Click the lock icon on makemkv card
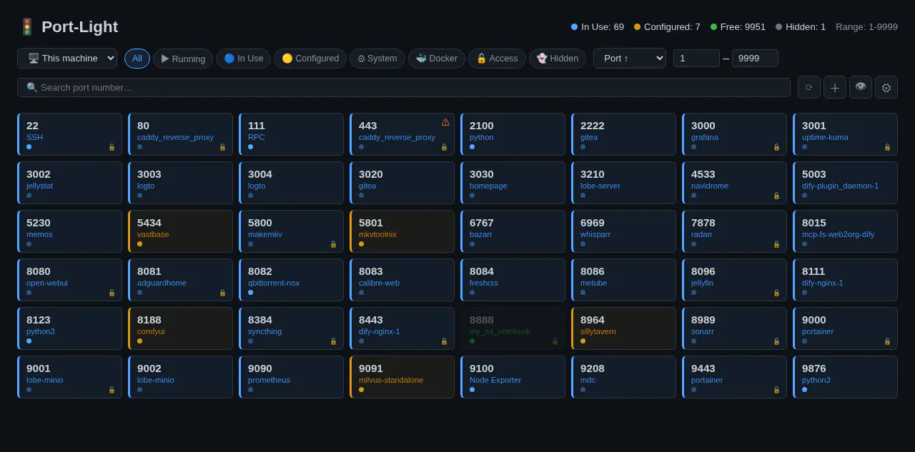Image resolution: width=915 pixels, height=452 pixels. [333, 244]
